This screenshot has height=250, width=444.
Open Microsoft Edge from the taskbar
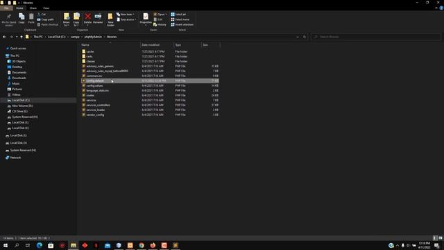pos(40,245)
